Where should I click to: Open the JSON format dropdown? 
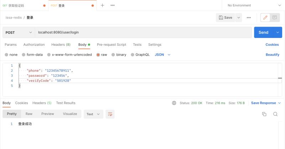(x=162, y=55)
